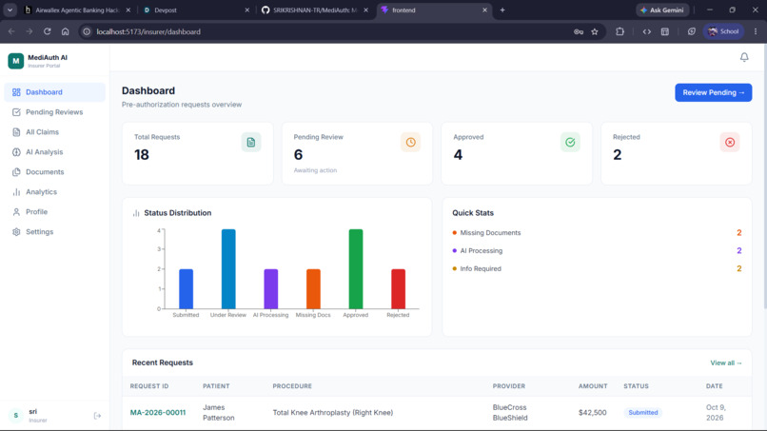Switch to the Devpost tab
This screenshot has height=431, width=767.
coord(196,10)
